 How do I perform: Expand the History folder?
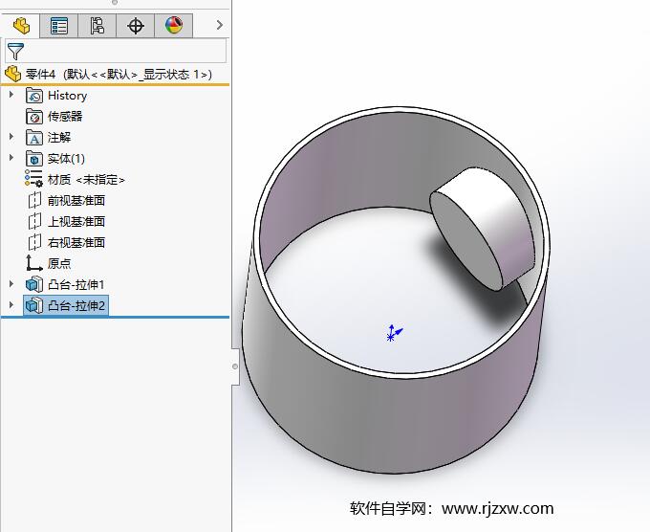click(x=11, y=95)
